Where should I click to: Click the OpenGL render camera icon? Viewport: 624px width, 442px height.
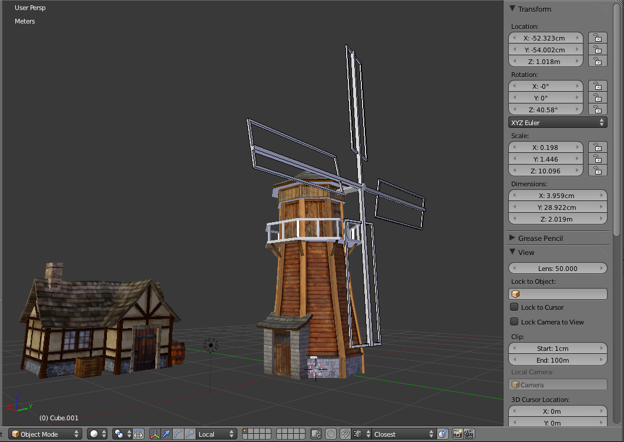click(457, 434)
